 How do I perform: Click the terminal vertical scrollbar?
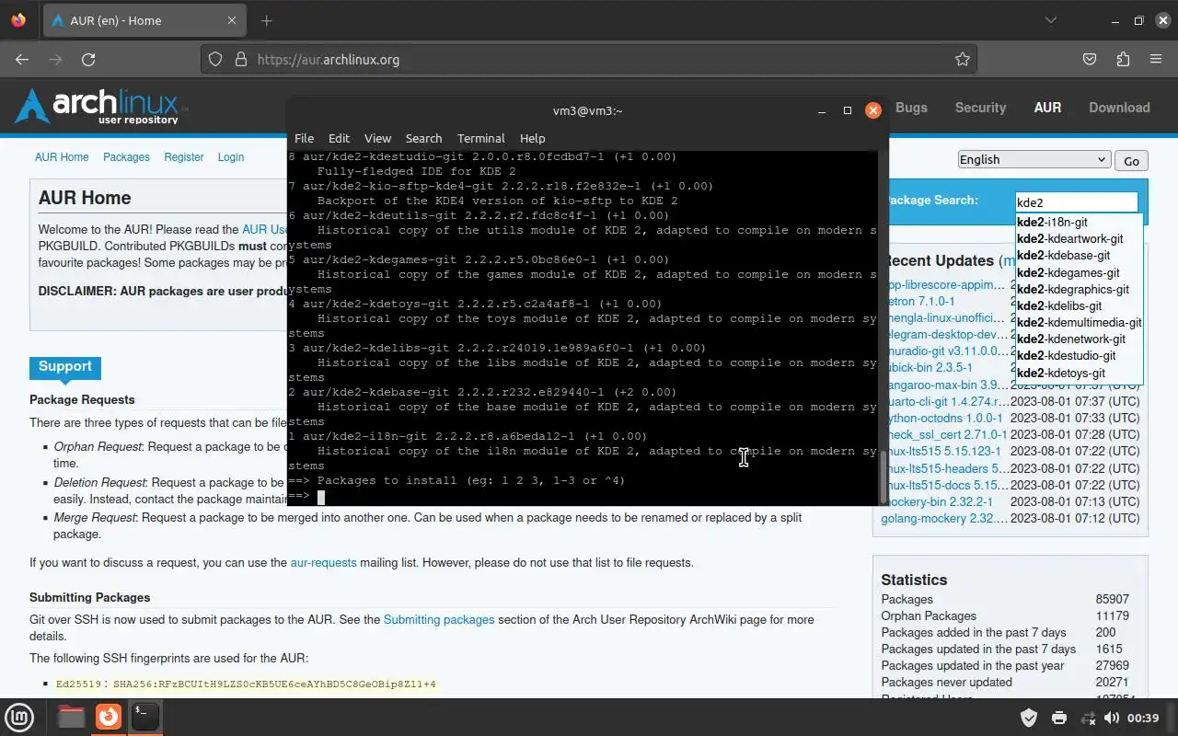click(883, 475)
